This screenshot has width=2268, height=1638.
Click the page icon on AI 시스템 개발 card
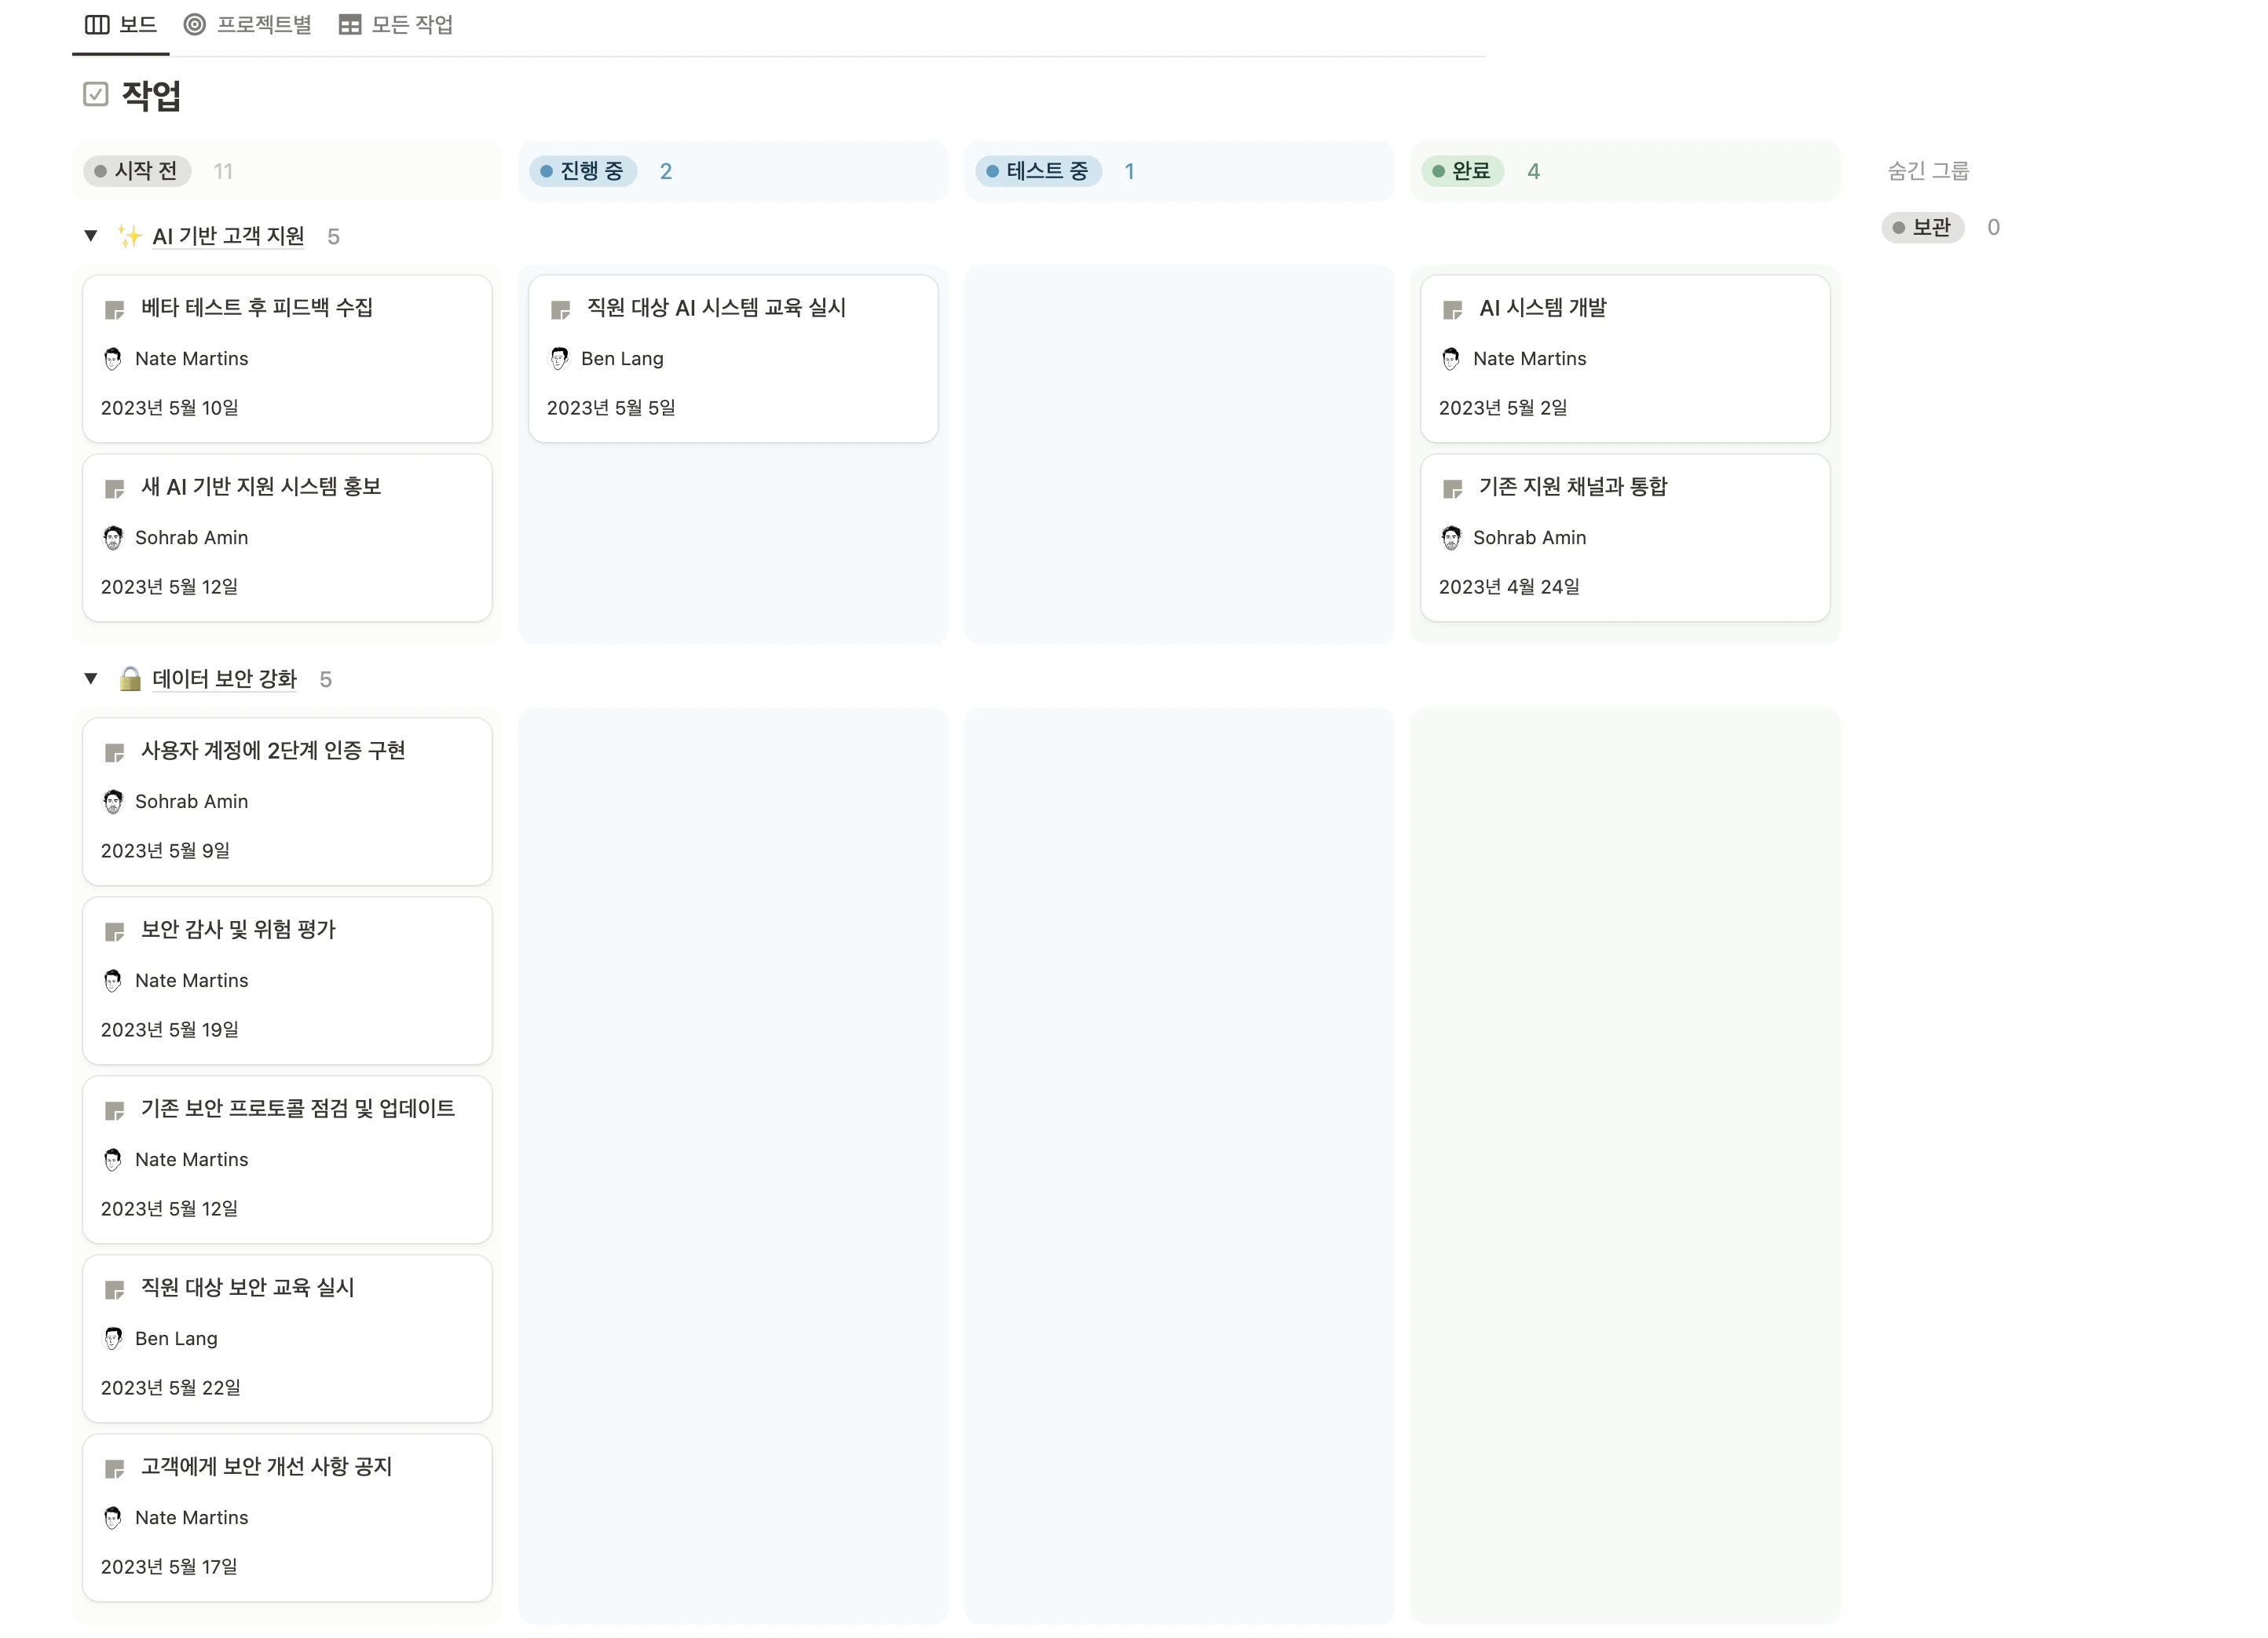pos(1452,310)
